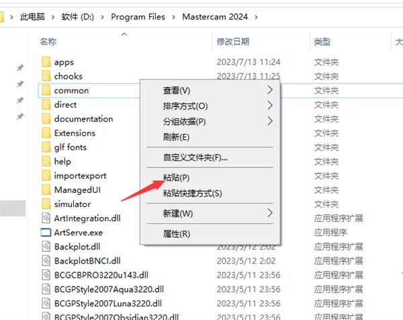The image size is (403, 320).
Task: Expand chevron after Mastercam 2024 breadcrumb
Action: (256, 17)
